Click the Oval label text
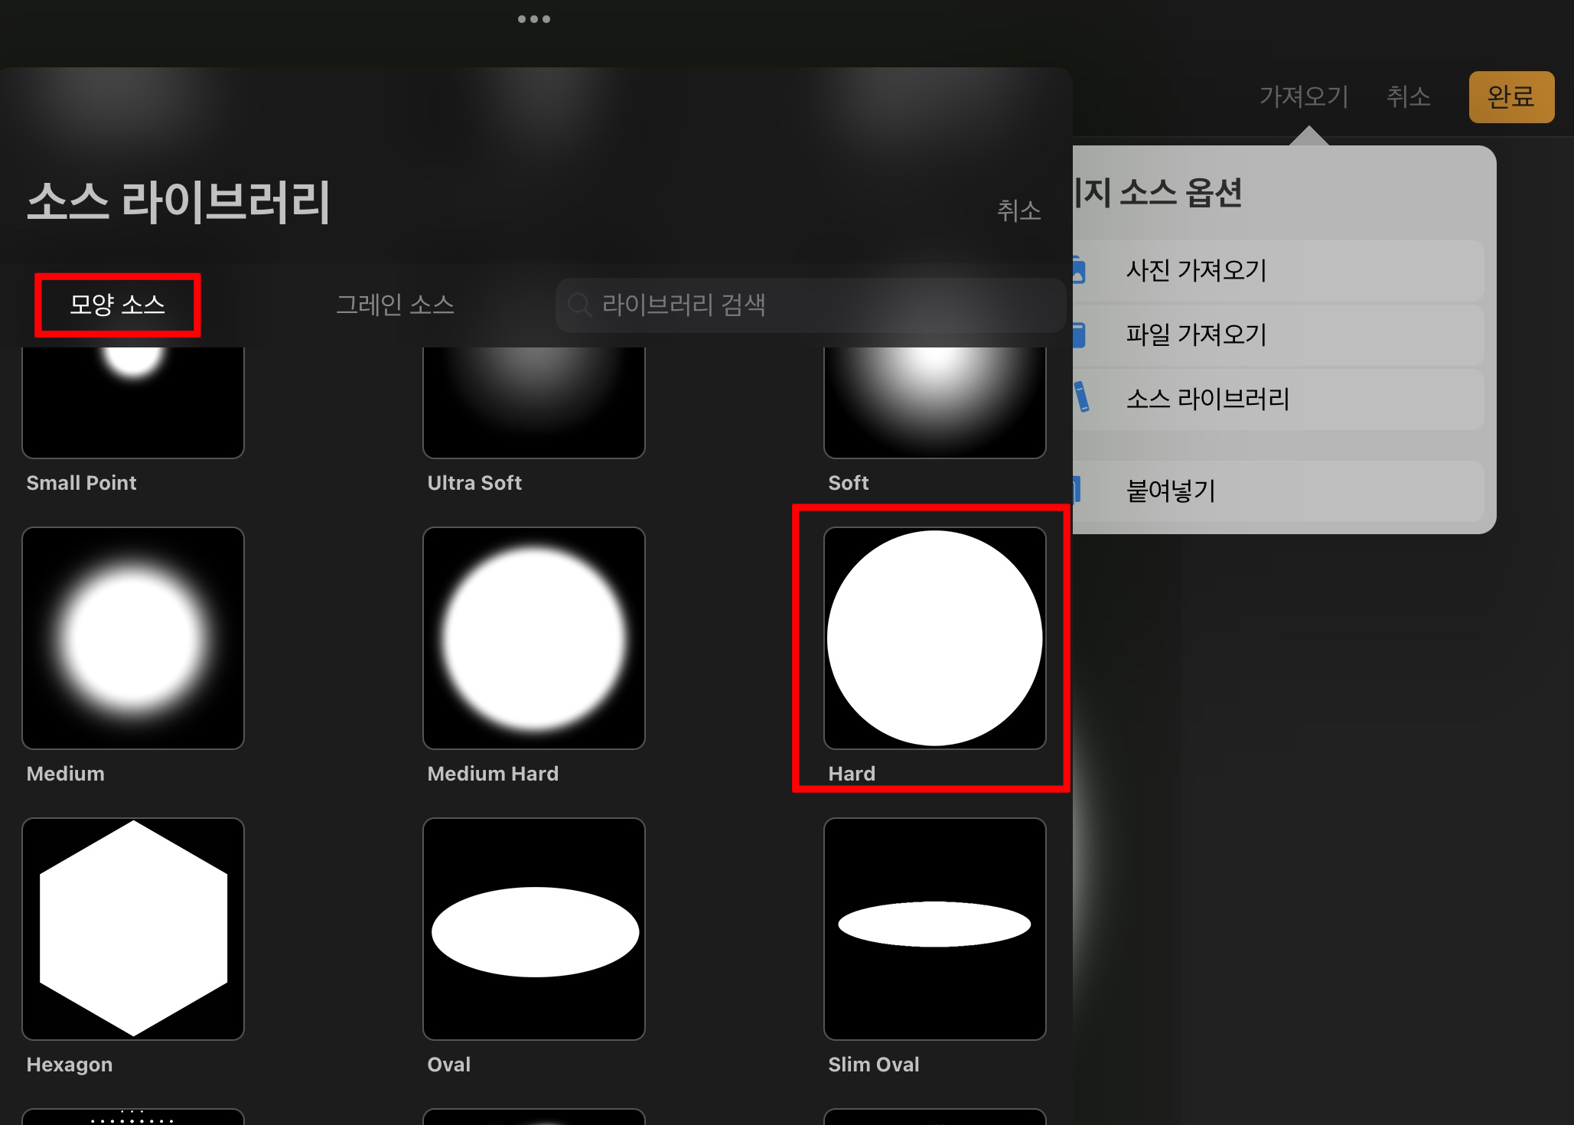Image resolution: width=1574 pixels, height=1125 pixels. [x=448, y=1065]
